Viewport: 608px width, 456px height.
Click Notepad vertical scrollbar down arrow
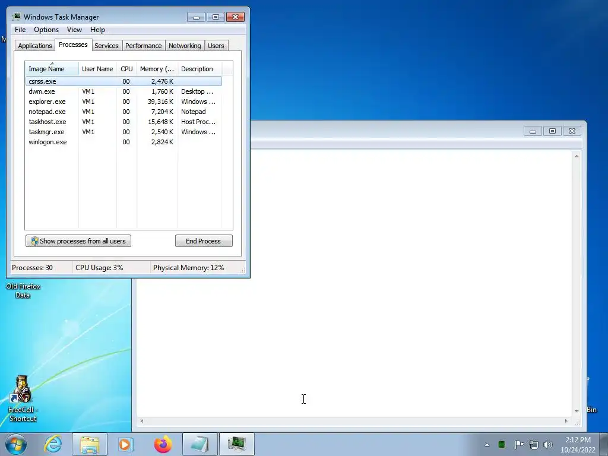pos(577,411)
